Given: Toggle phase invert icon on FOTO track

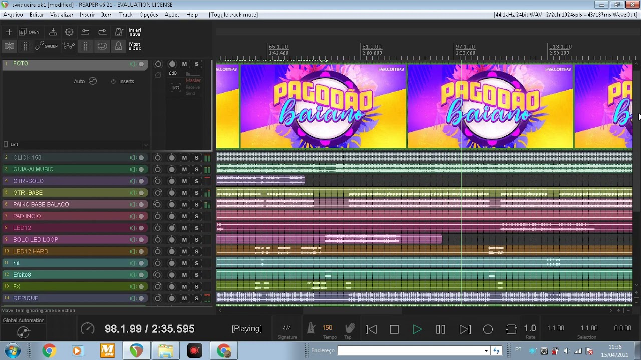Looking at the screenshot, I should click(158, 75).
